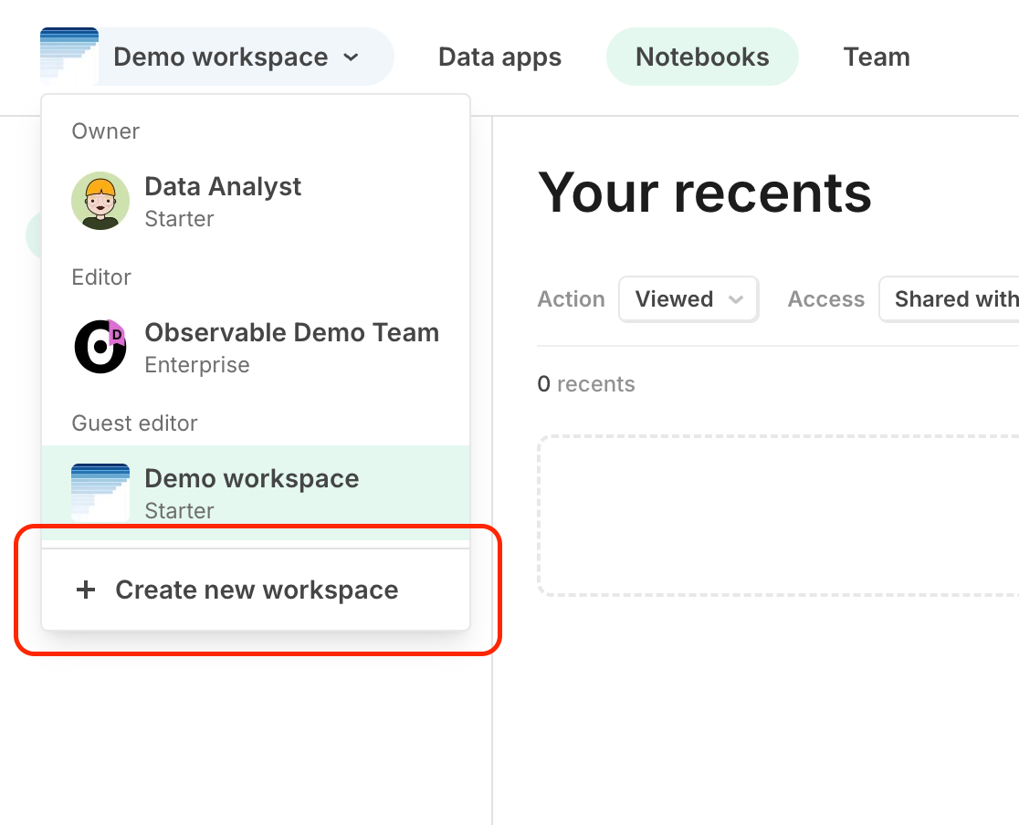Screen dimensions: 1019x825
Task: Open the workspace switcher chevron
Action: point(352,57)
